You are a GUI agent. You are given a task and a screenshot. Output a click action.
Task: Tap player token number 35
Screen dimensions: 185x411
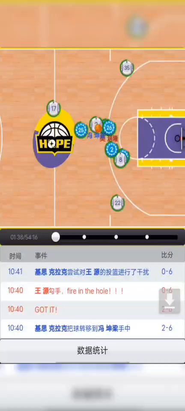127,68
